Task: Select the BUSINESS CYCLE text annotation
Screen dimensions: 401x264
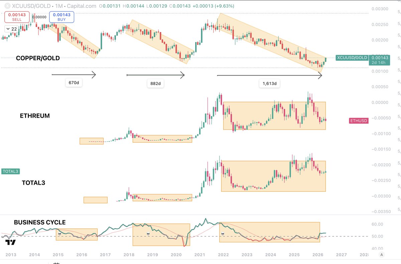Action: [x=40, y=222]
